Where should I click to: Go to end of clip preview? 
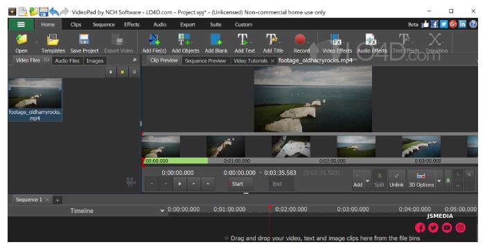(208, 184)
